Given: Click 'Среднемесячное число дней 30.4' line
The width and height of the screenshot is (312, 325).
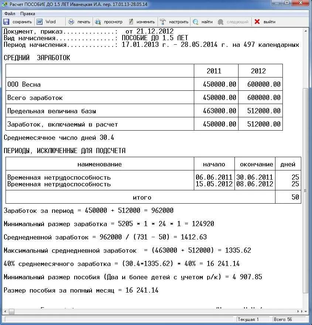Looking at the screenshot, I should coord(59,138).
